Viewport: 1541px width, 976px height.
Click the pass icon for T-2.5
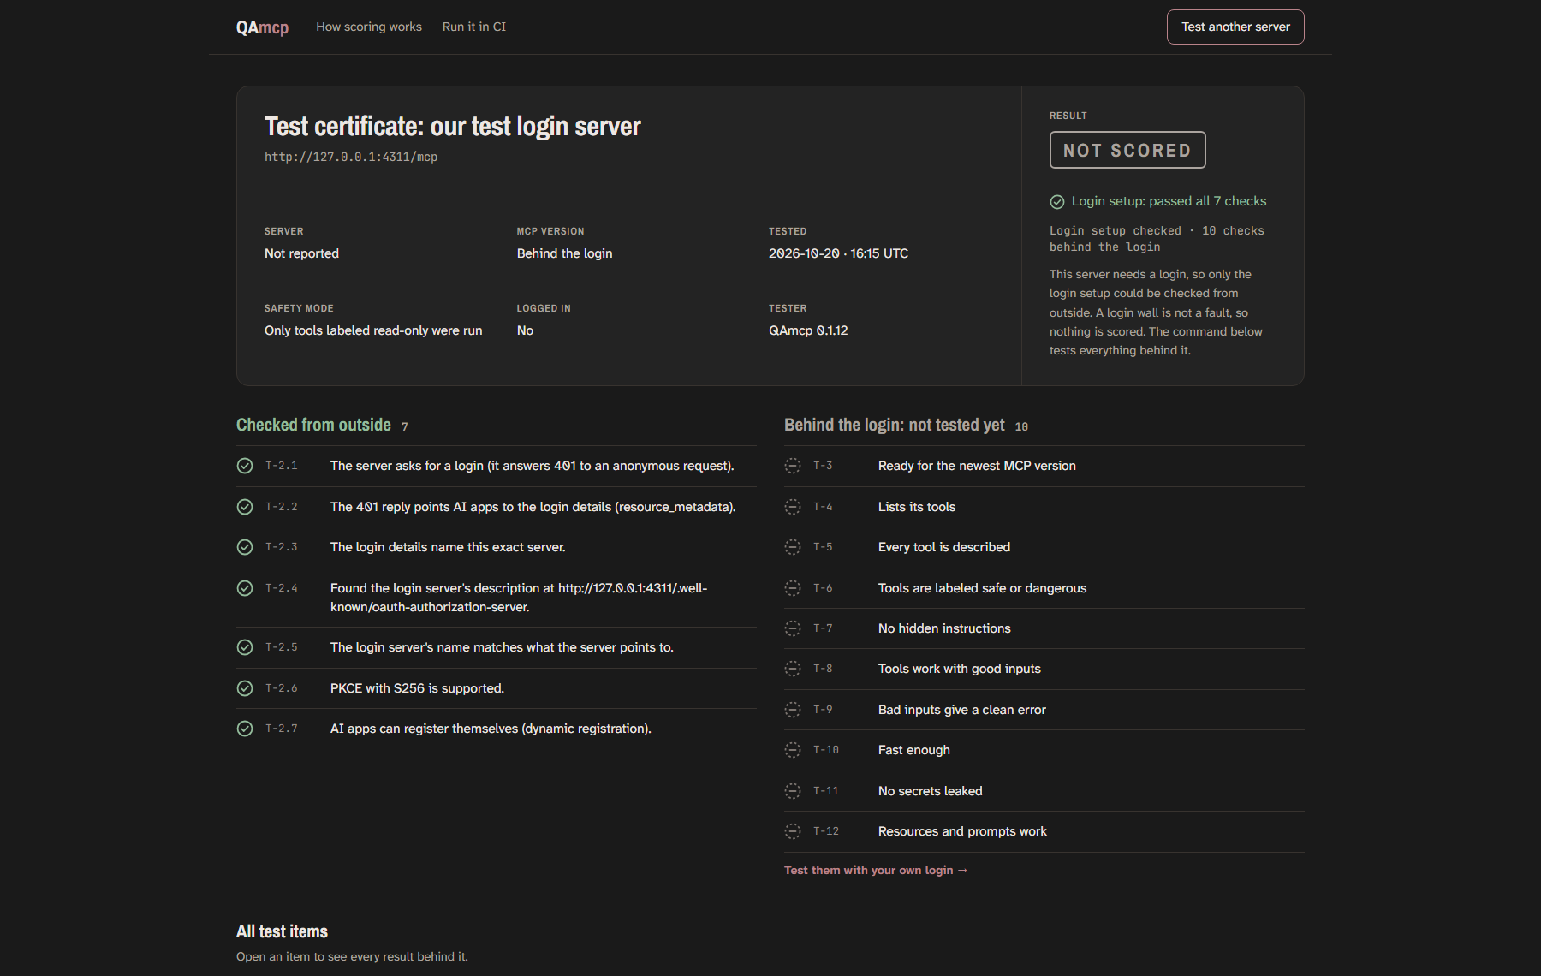point(245,647)
